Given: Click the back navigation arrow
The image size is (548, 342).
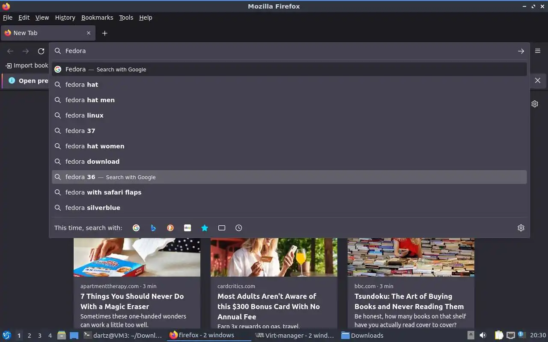Looking at the screenshot, I should tap(10, 51).
